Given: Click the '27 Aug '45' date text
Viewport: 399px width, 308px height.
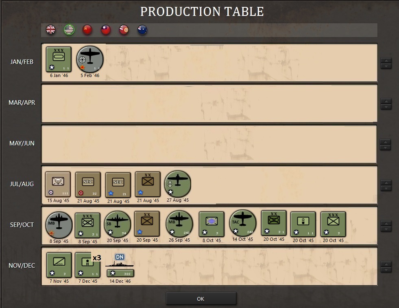Looking at the screenshot, I should pyautogui.click(x=178, y=200).
